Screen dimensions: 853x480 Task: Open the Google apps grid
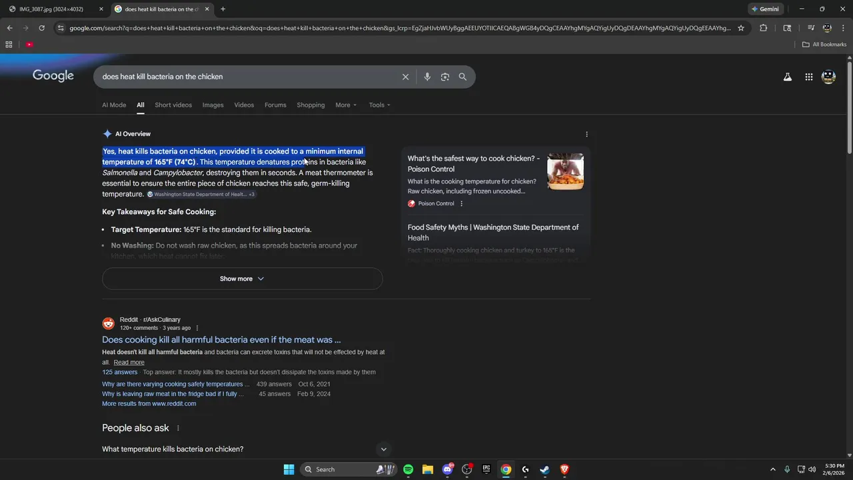808,77
